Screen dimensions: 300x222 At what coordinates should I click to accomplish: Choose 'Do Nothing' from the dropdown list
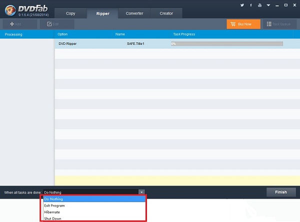tap(94, 199)
